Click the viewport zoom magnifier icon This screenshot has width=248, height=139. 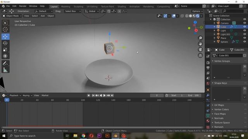click(x=200, y=38)
